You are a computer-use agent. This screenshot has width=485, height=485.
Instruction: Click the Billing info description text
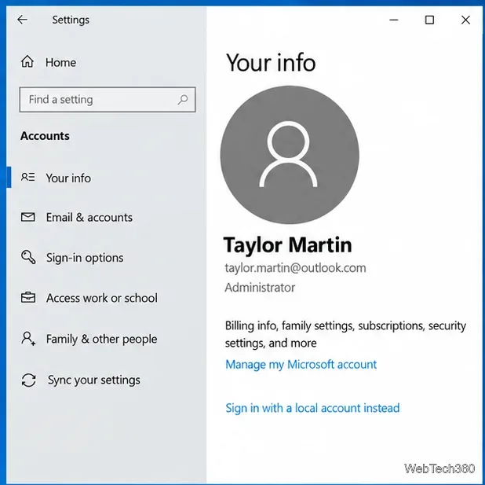[345, 334]
